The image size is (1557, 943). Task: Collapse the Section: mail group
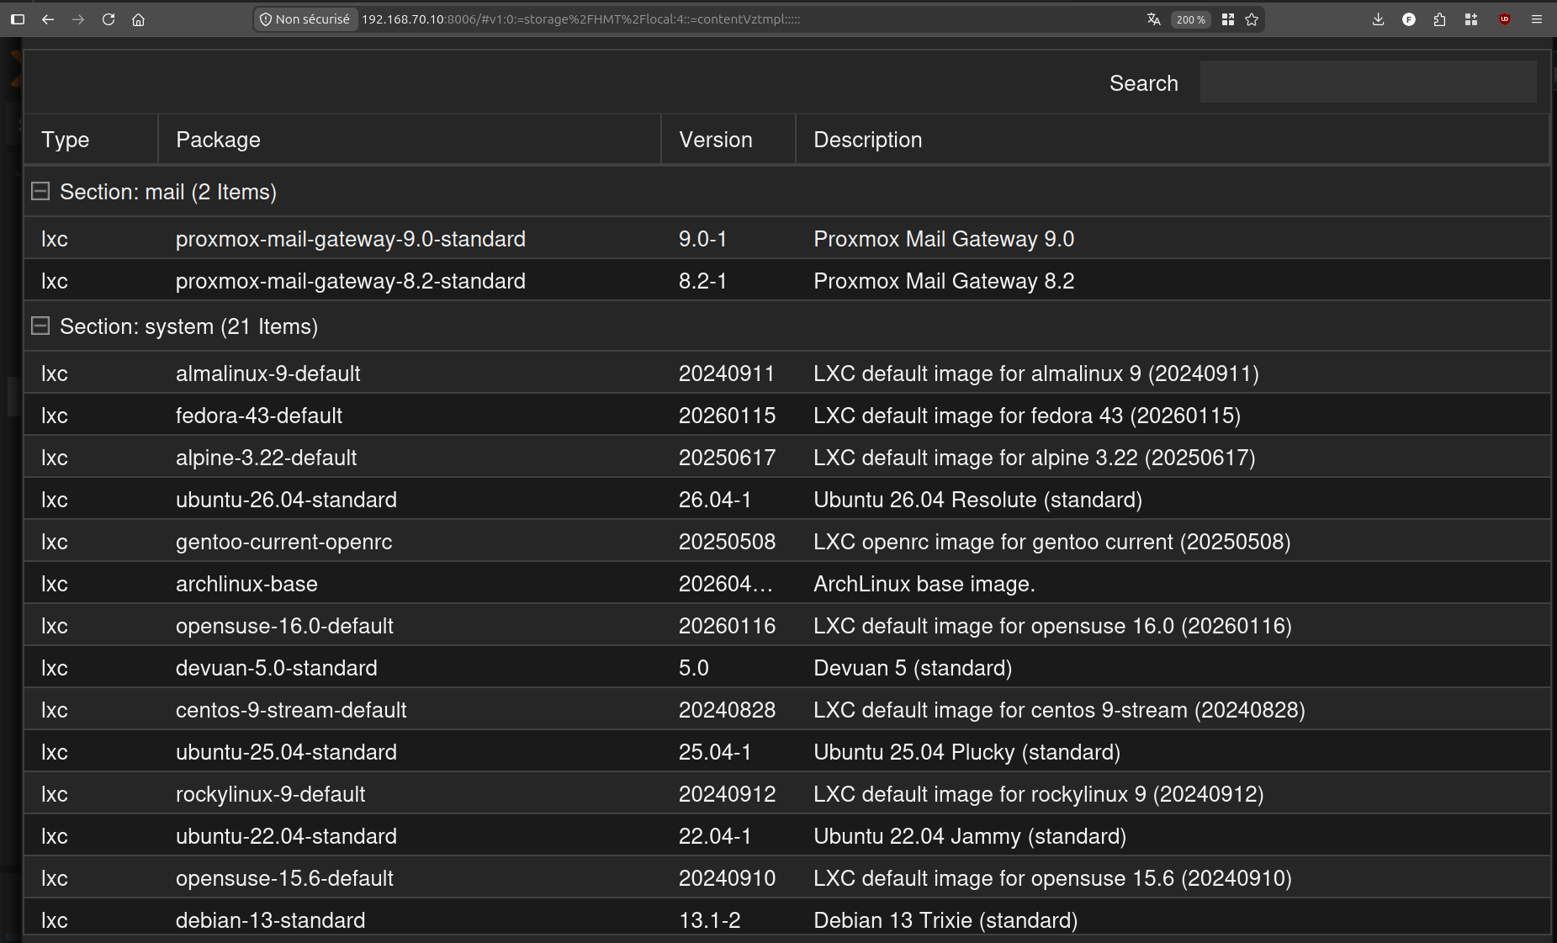tap(40, 192)
